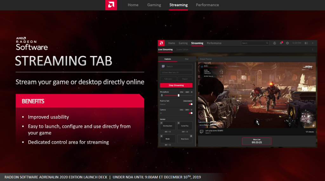Select Home in the top banner navigation
325x181 pixels.
[x=133, y=5]
